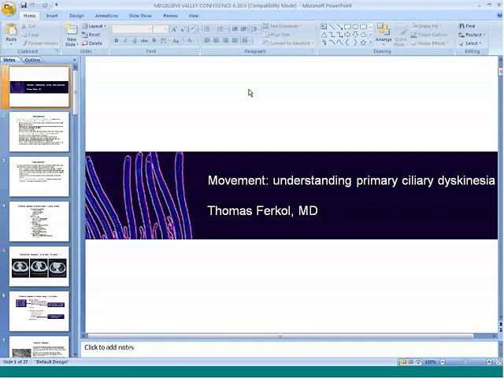Image resolution: width=504 pixels, height=378 pixels.
Task: Choose the rectangle shape
Action: coord(347,27)
